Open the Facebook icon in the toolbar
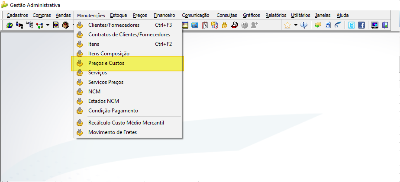The image size is (400, 182). coord(361,25)
